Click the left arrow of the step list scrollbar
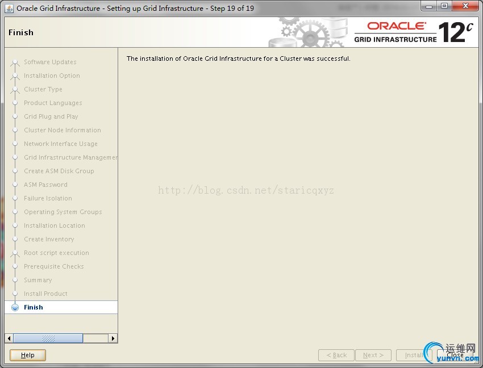 pyautogui.click(x=9, y=338)
